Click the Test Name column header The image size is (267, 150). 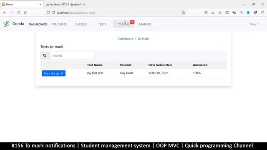(x=95, y=65)
